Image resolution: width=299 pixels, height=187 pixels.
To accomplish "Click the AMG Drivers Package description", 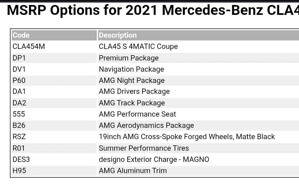I will 134,92.
